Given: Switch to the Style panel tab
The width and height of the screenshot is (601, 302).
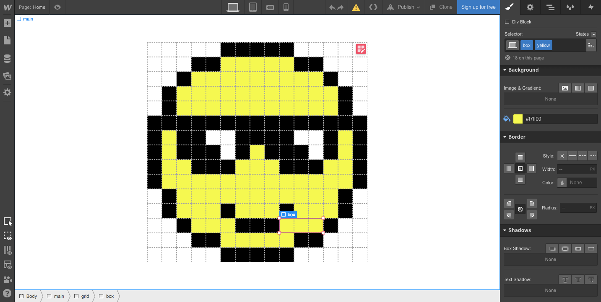Looking at the screenshot, I should coord(510,7).
